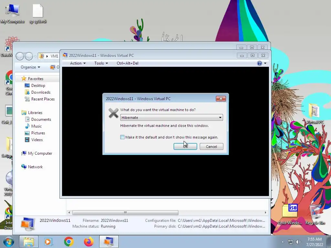Open Music library in sidebar
The height and width of the screenshot is (248, 331).
pyautogui.click(x=36, y=126)
